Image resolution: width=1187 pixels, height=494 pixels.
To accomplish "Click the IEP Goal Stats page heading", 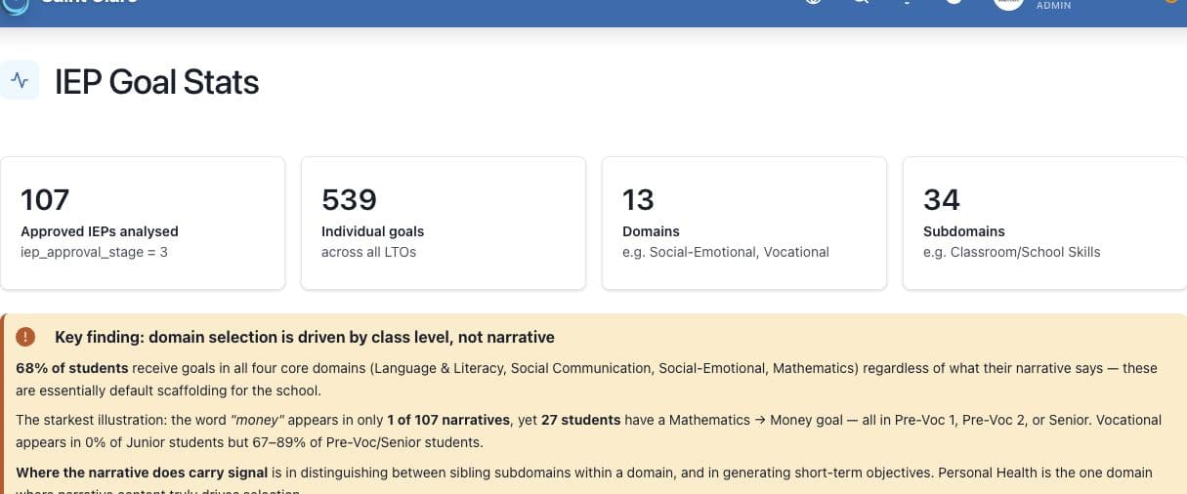I will tap(156, 82).
